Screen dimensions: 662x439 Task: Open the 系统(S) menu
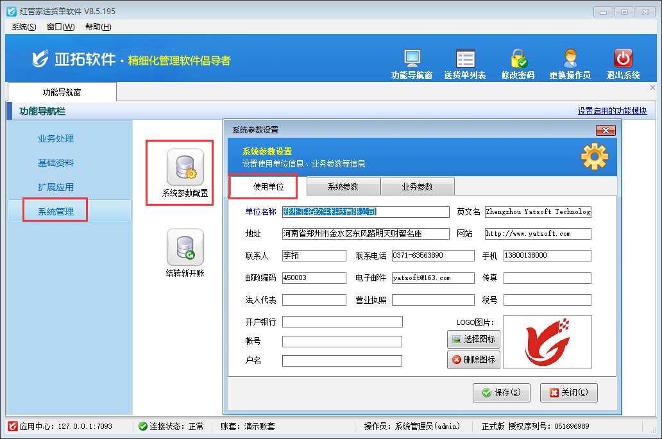click(24, 27)
